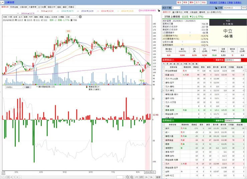Click the 20MA blue legend line marker

(78, 11)
